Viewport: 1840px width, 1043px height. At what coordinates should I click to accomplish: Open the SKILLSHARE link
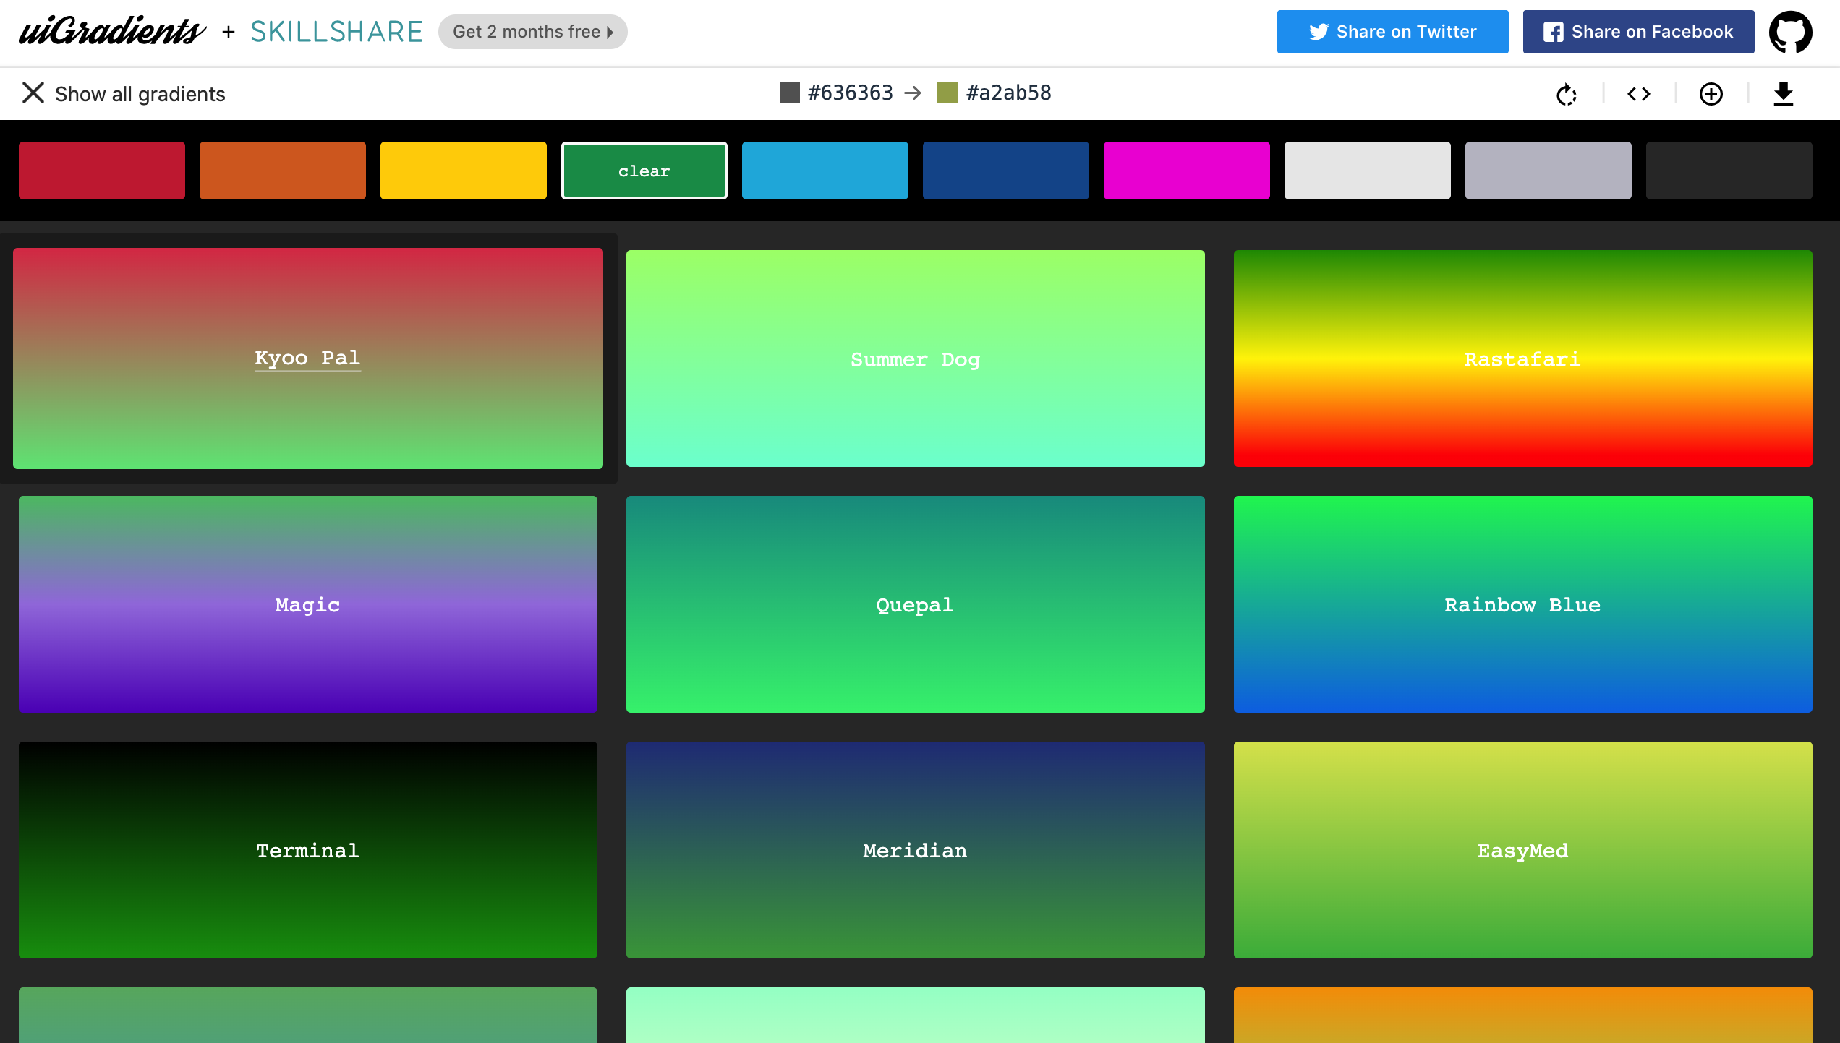point(336,32)
